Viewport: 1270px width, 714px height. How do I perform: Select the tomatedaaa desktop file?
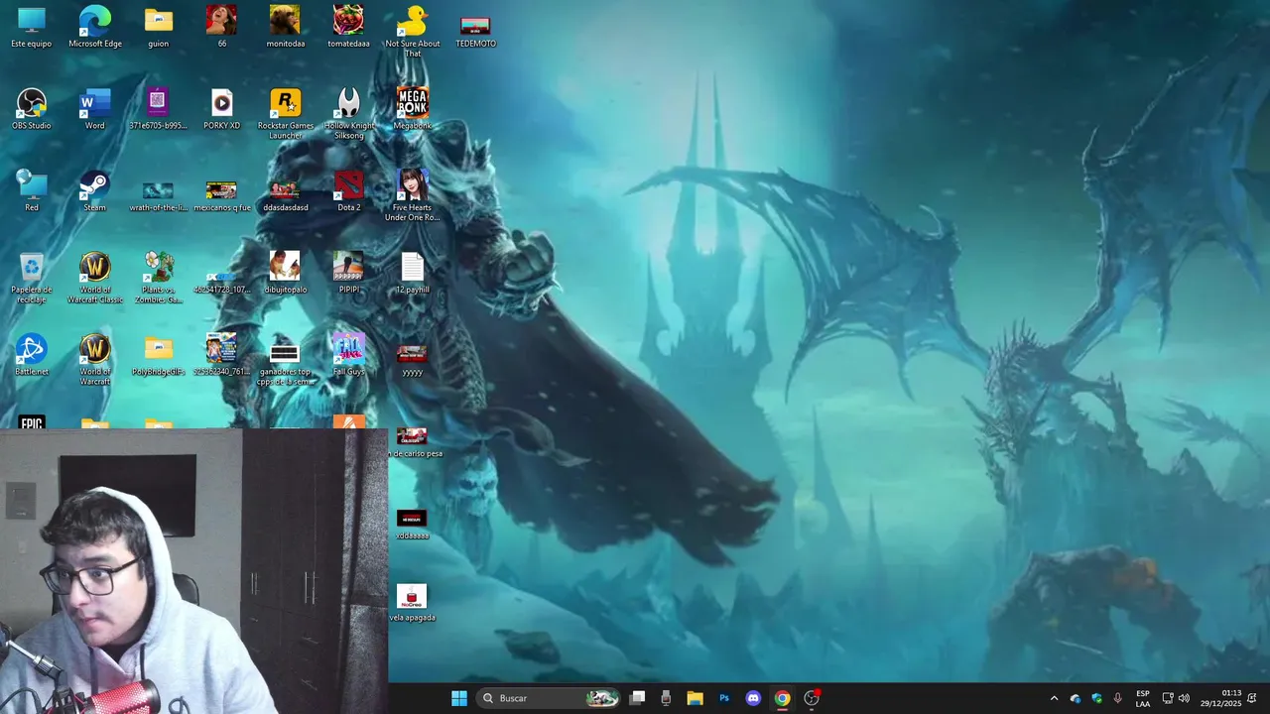coord(348,27)
